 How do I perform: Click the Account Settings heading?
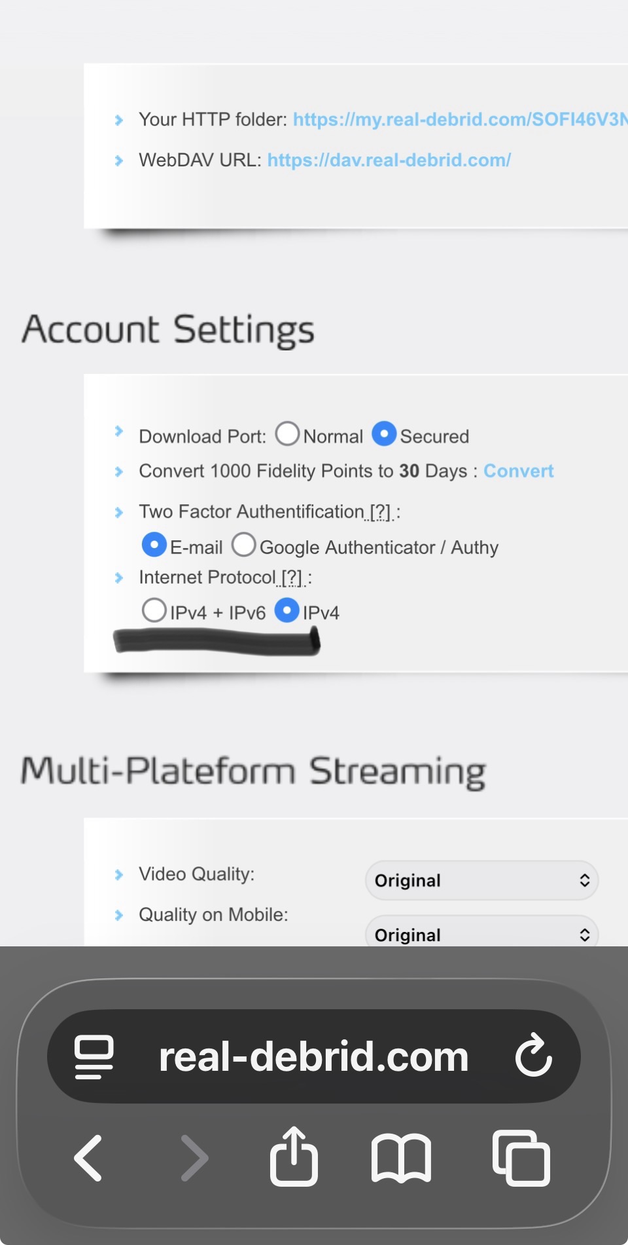(x=168, y=329)
